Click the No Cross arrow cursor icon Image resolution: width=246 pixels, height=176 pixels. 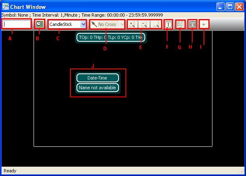(x=94, y=24)
